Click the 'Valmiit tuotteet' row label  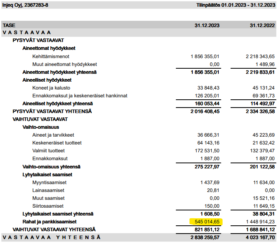(48, 151)
